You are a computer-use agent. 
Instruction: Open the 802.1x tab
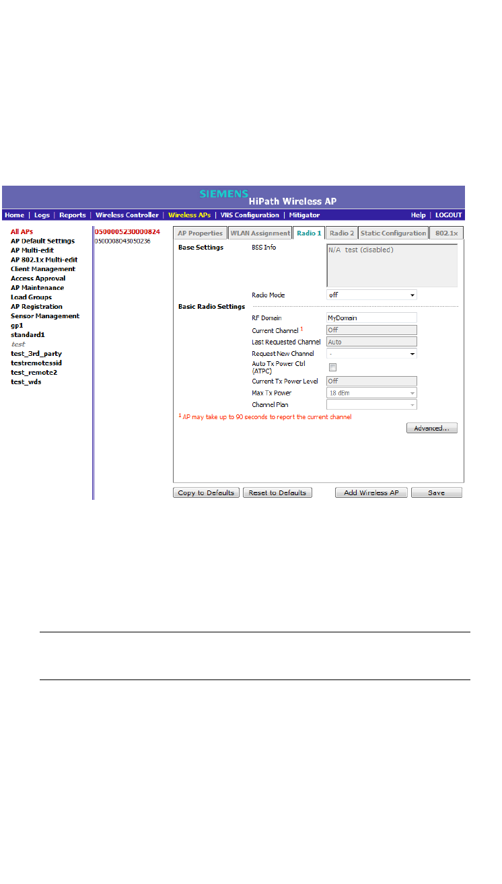(x=447, y=233)
